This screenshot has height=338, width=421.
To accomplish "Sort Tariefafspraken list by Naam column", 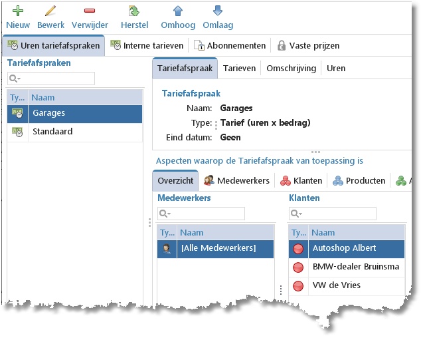I will click(x=85, y=97).
